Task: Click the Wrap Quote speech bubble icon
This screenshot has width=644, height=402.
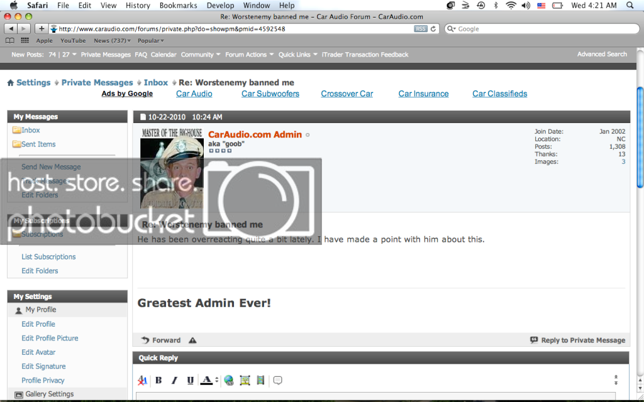Action: click(277, 380)
